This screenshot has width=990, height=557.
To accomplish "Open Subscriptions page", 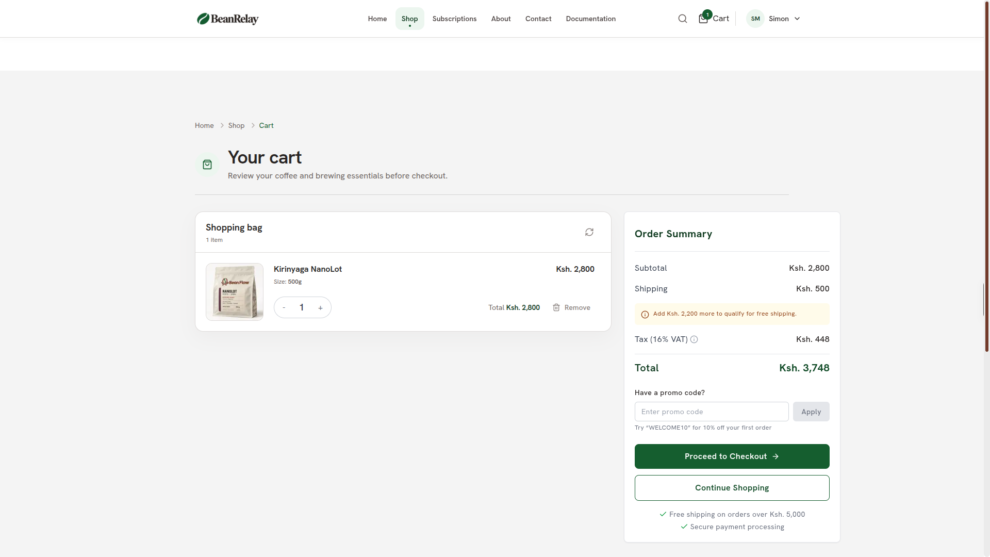I will pyautogui.click(x=455, y=19).
